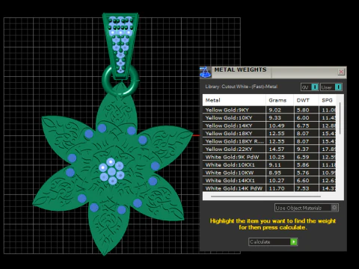Click the horizontal scrollbar under the metal table
Screen dimensions: 359x269
pyautogui.click(x=266, y=197)
